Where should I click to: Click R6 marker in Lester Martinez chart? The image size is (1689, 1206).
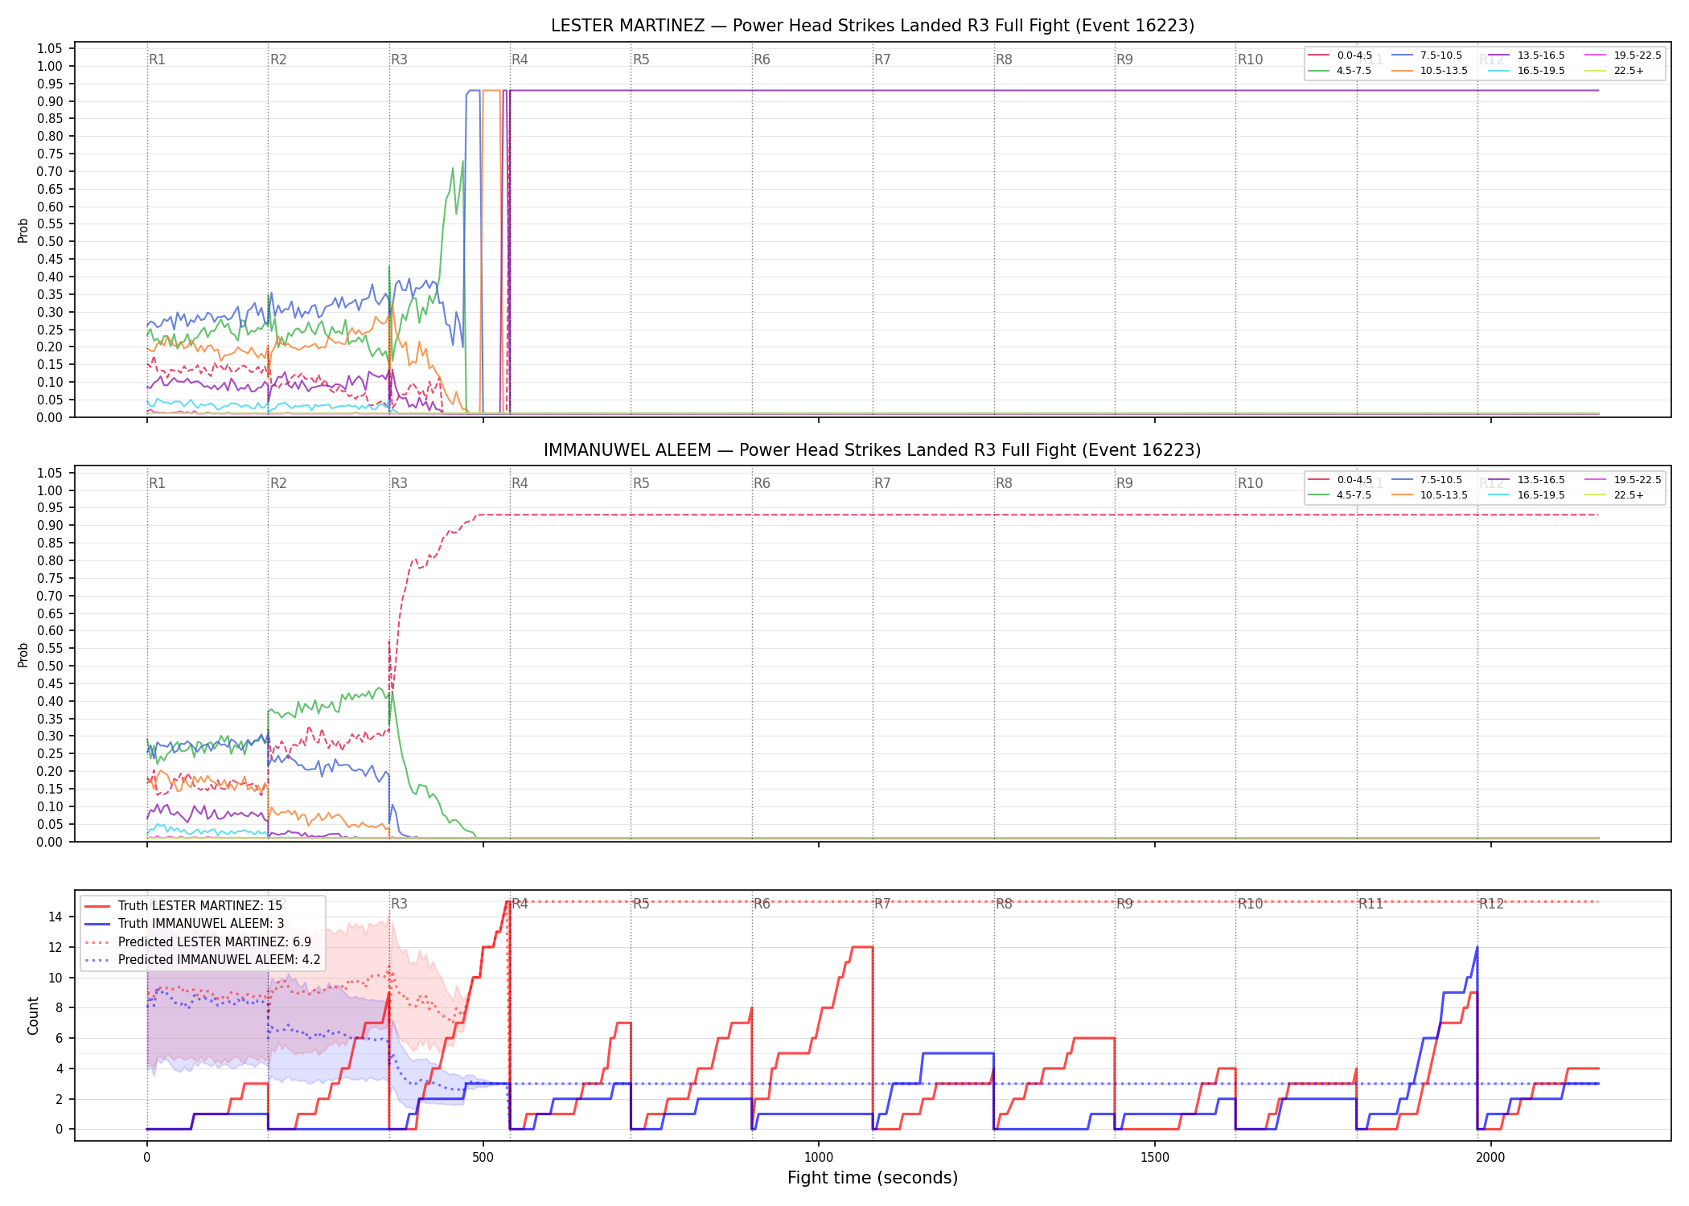(x=762, y=59)
